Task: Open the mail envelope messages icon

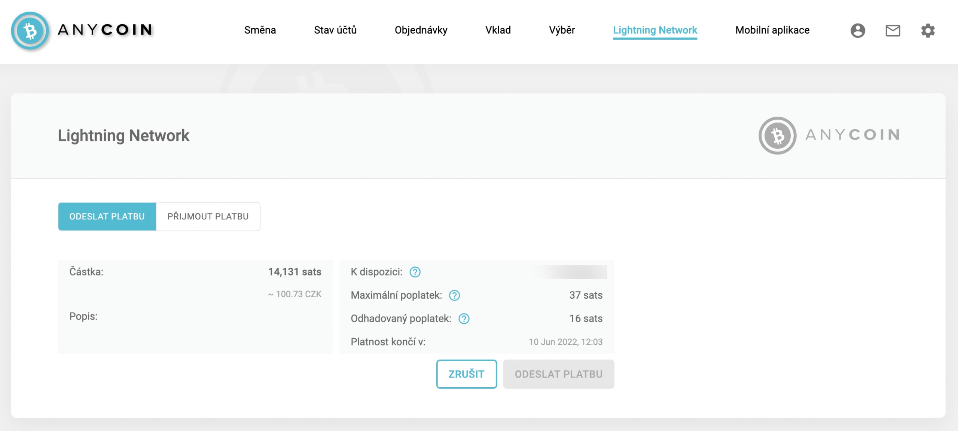Action: [x=893, y=31]
